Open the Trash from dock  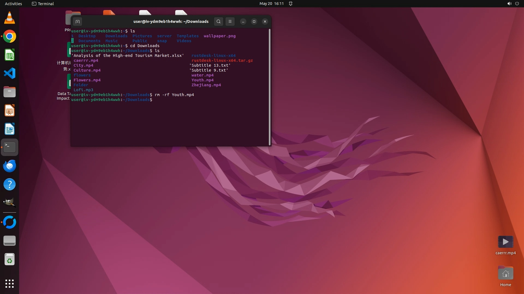click(10, 260)
